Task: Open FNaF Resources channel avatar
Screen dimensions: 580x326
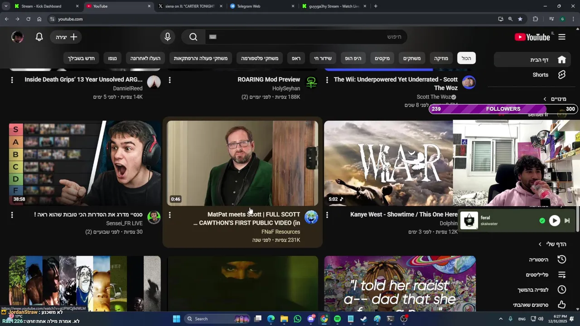Action: 311,217
